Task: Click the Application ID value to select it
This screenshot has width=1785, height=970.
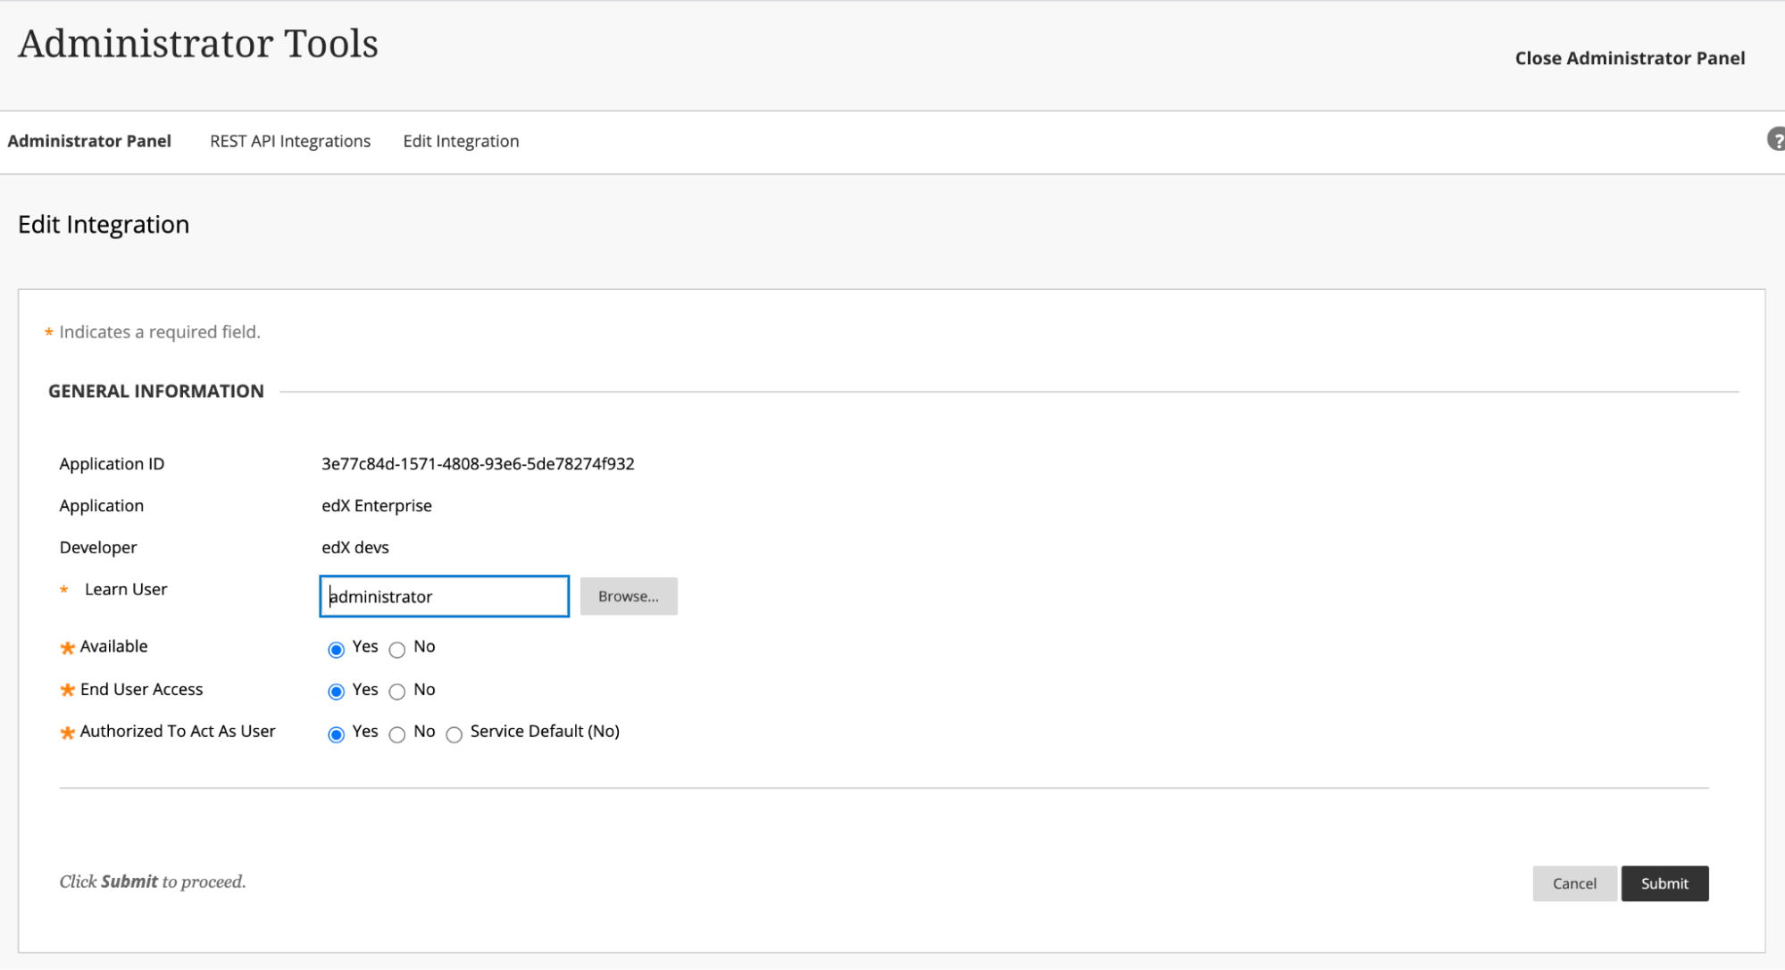Action: point(478,463)
